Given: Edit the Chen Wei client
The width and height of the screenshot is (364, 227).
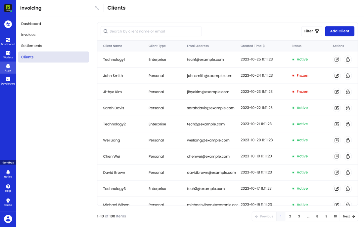Looking at the screenshot, I should coord(337,156).
